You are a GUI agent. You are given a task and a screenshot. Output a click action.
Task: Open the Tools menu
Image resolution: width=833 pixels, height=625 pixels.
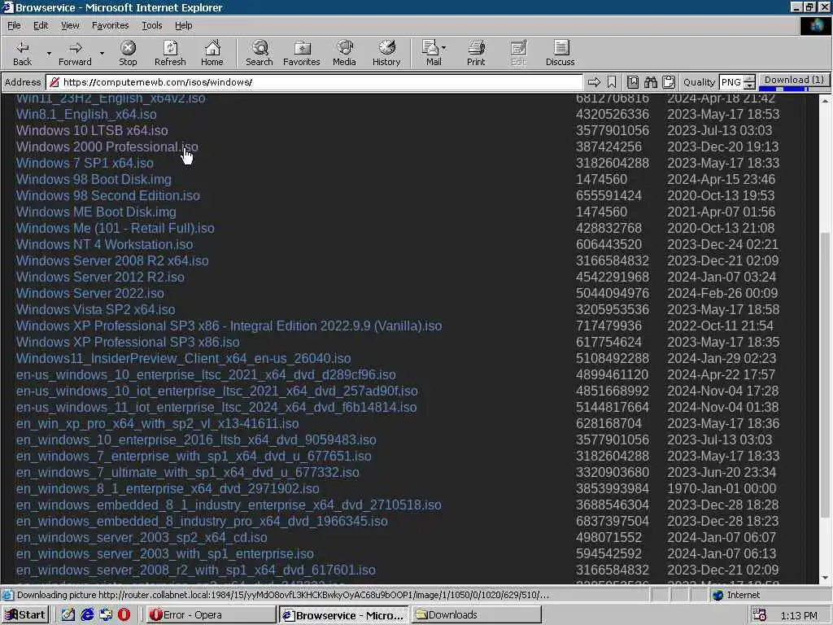tap(152, 25)
